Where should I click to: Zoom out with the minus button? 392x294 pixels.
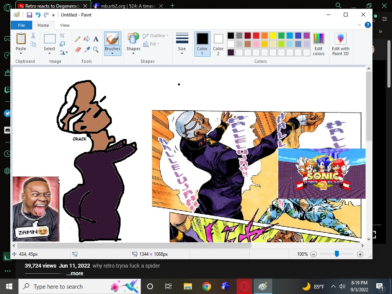(x=314, y=254)
